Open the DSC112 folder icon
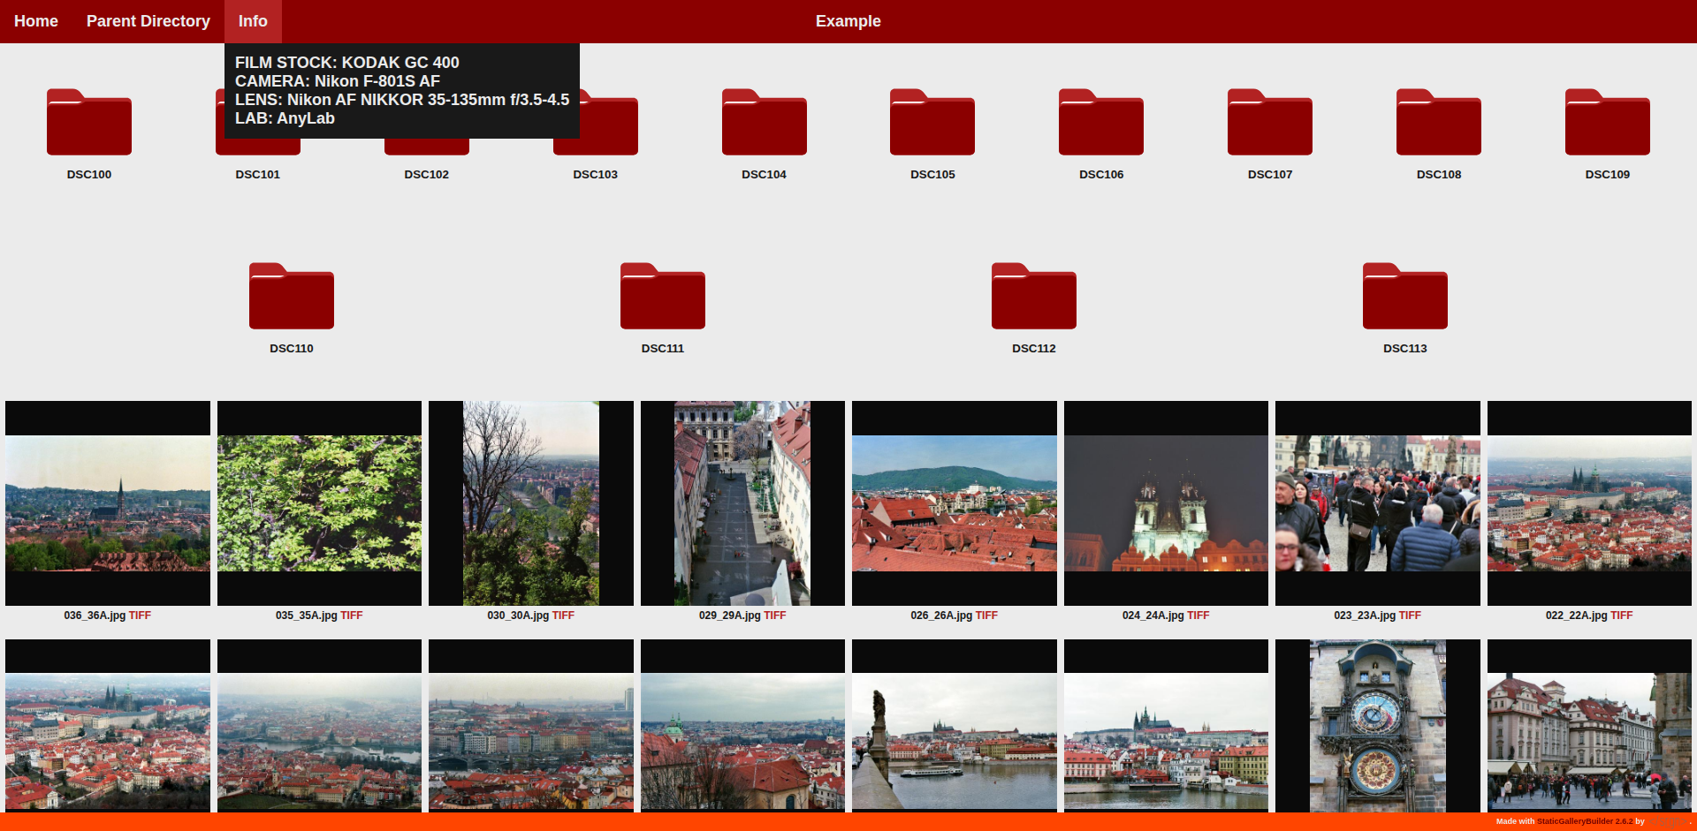The height and width of the screenshot is (831, 1697). coord(1034,297)
